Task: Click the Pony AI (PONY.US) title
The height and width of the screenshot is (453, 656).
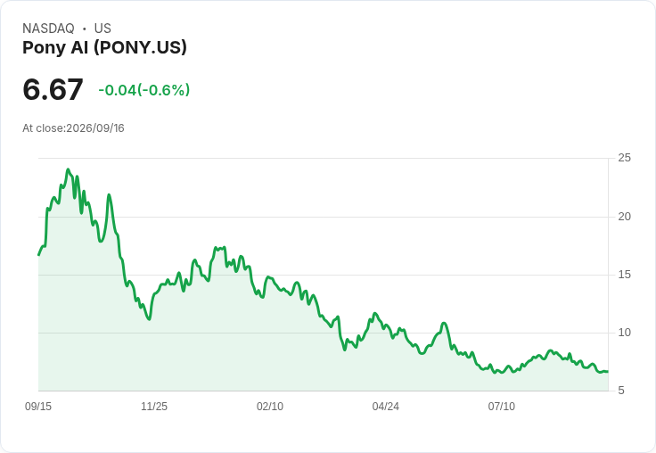Action: [x=104, y=48]
